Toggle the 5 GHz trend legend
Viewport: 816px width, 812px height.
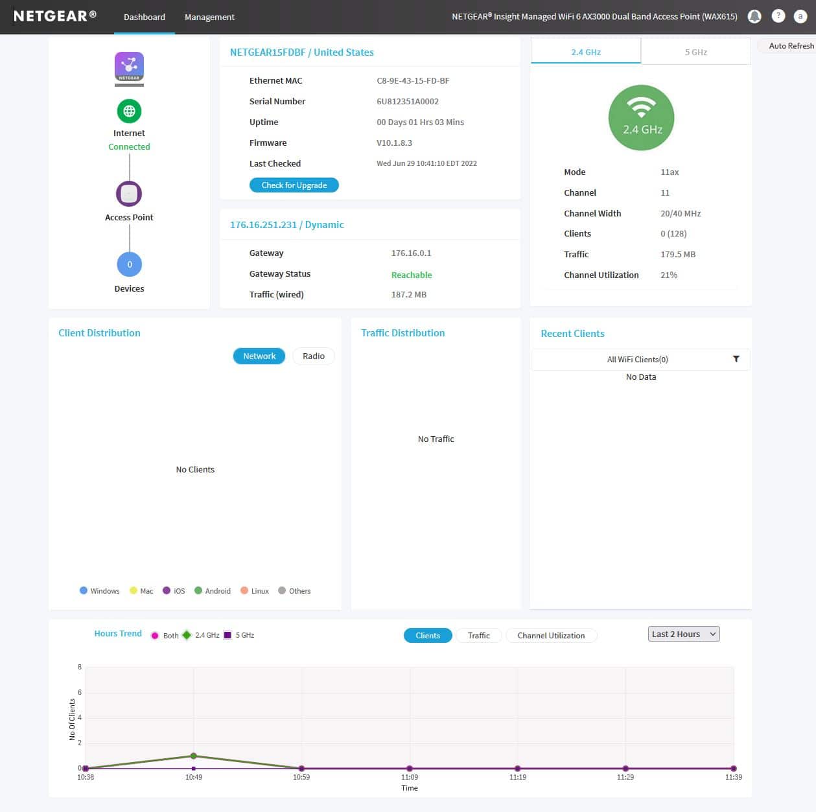(x=227, y=635)
